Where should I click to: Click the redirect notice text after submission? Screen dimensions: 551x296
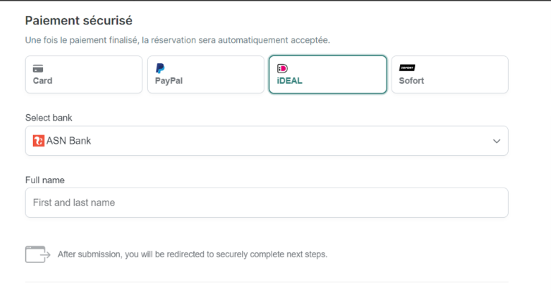tap(193, 254)
